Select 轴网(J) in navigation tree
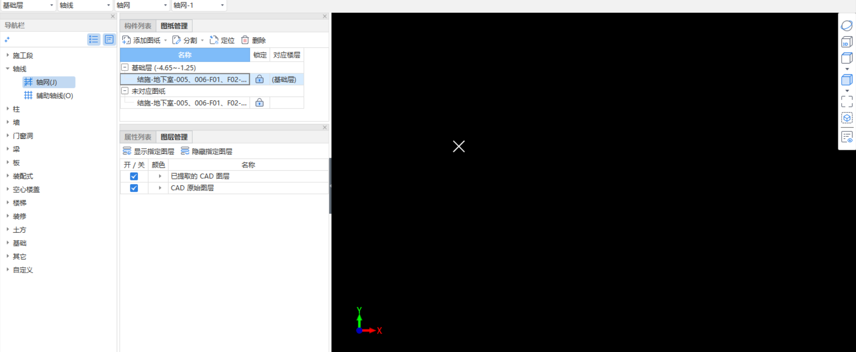The image size is (856, 352). pyautogui.click(x=49, y=82)
